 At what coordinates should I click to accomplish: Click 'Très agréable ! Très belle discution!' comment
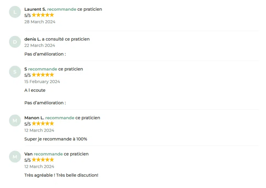coord(61,175)
